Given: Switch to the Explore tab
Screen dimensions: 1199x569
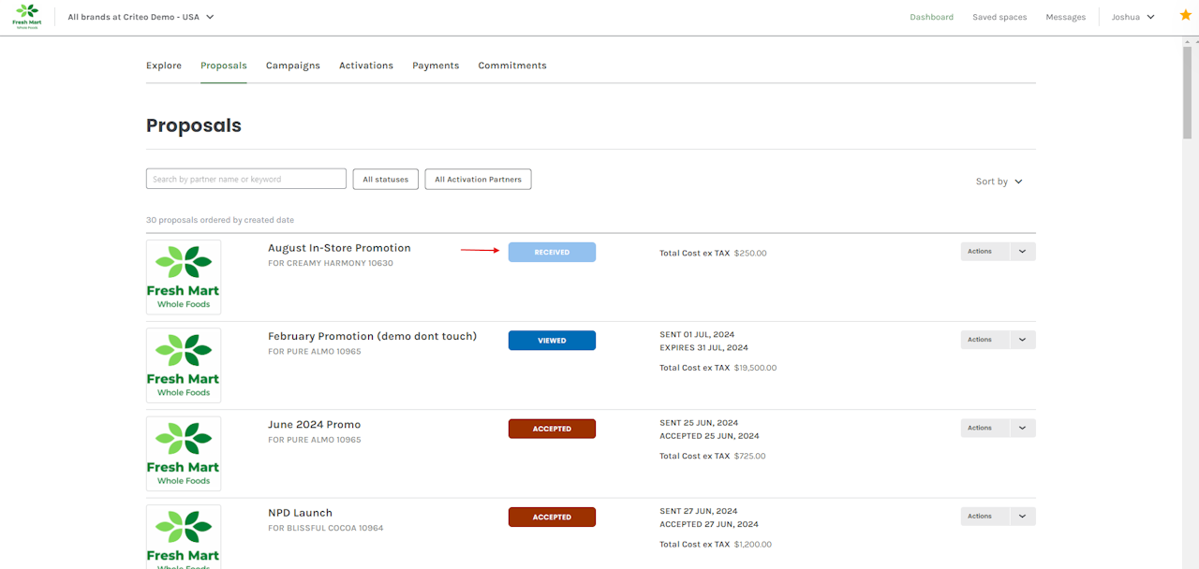Looking at the screenshot, I should 164,66.
